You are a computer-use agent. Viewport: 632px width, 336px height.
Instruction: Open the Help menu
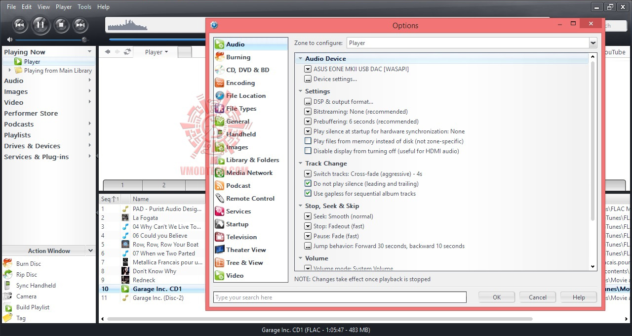[x=103, y=7]
